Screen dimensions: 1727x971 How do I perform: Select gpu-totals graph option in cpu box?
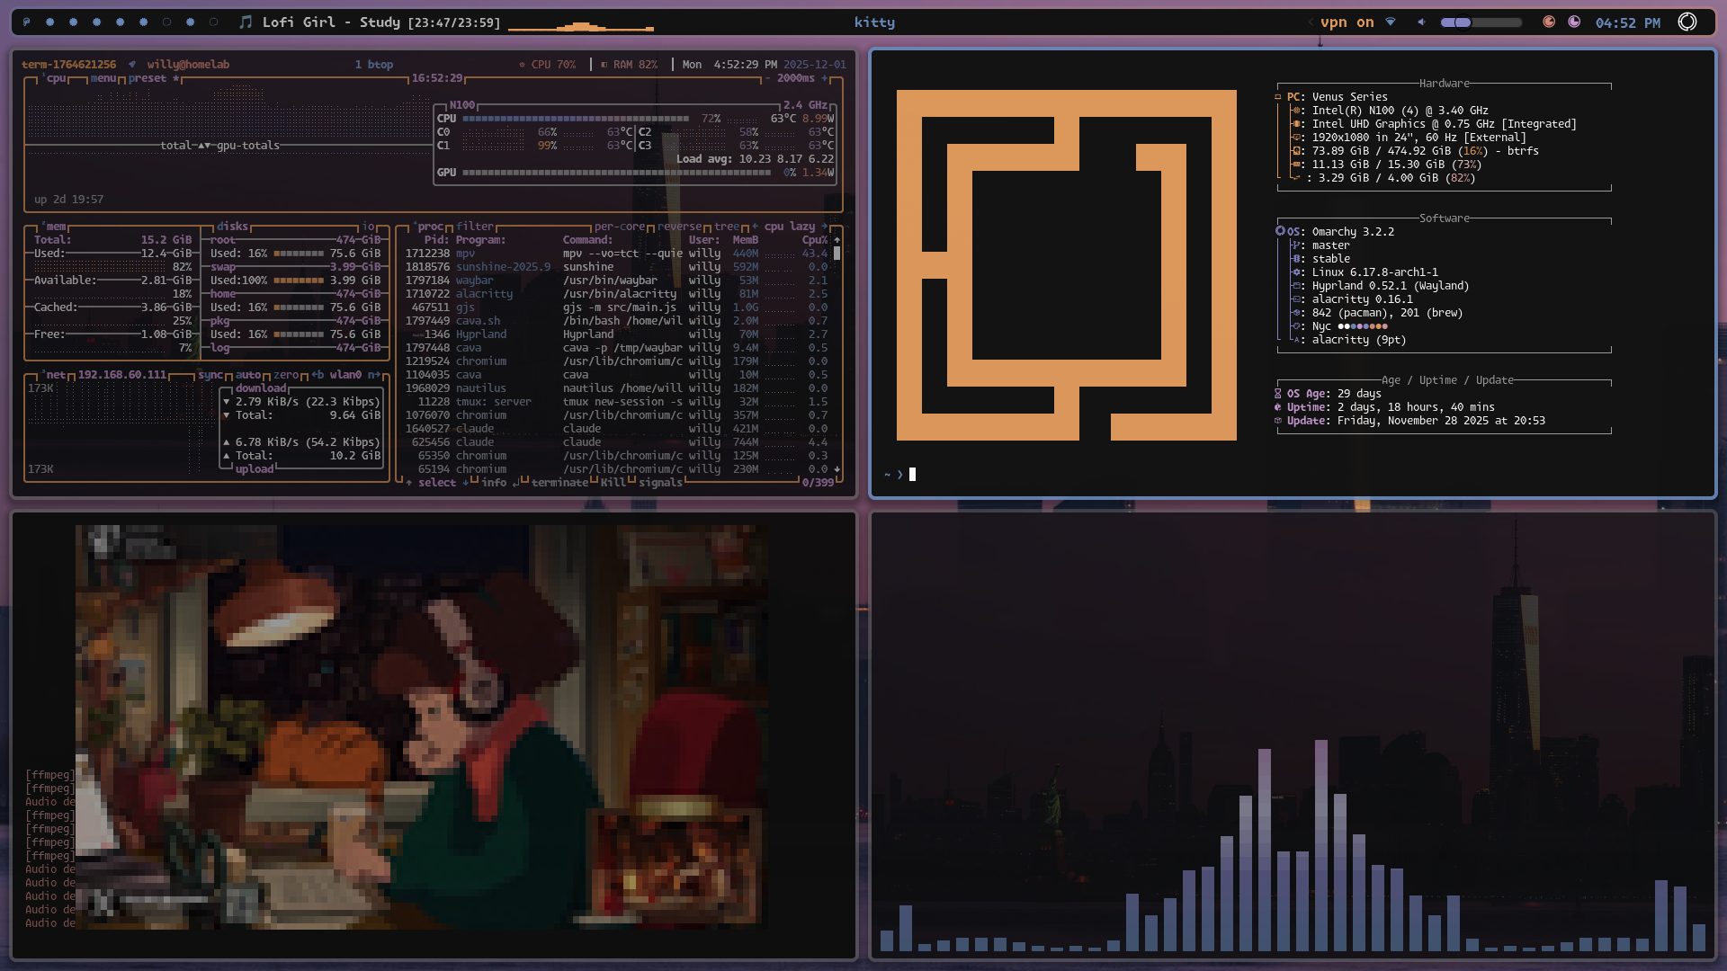click(x=248, y=146)
